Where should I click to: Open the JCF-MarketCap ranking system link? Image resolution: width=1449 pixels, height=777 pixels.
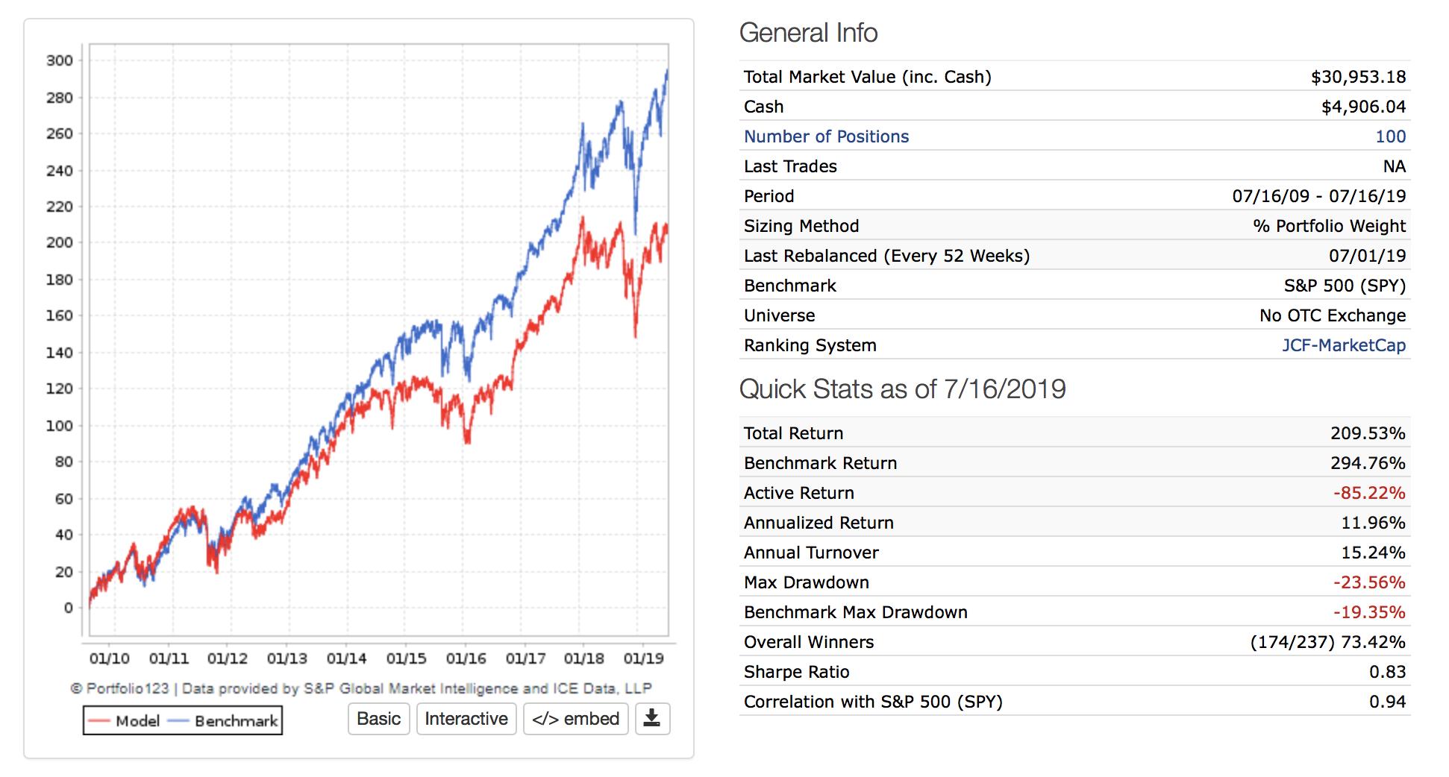tap(1343, 345)
